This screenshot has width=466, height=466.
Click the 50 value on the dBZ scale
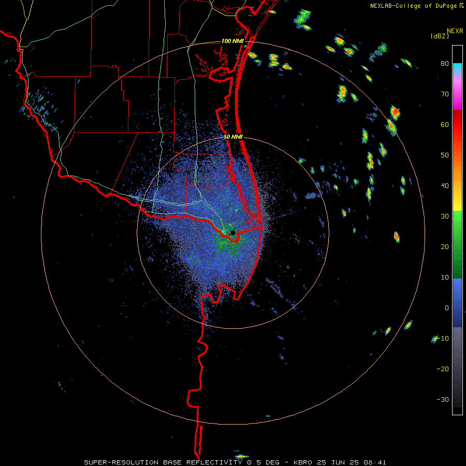(445, 155)
